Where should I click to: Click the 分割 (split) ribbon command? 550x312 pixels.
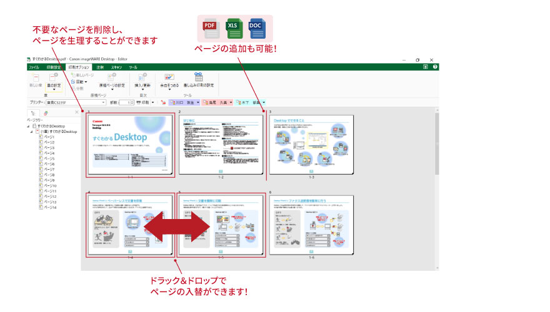[x=77, y=89]
